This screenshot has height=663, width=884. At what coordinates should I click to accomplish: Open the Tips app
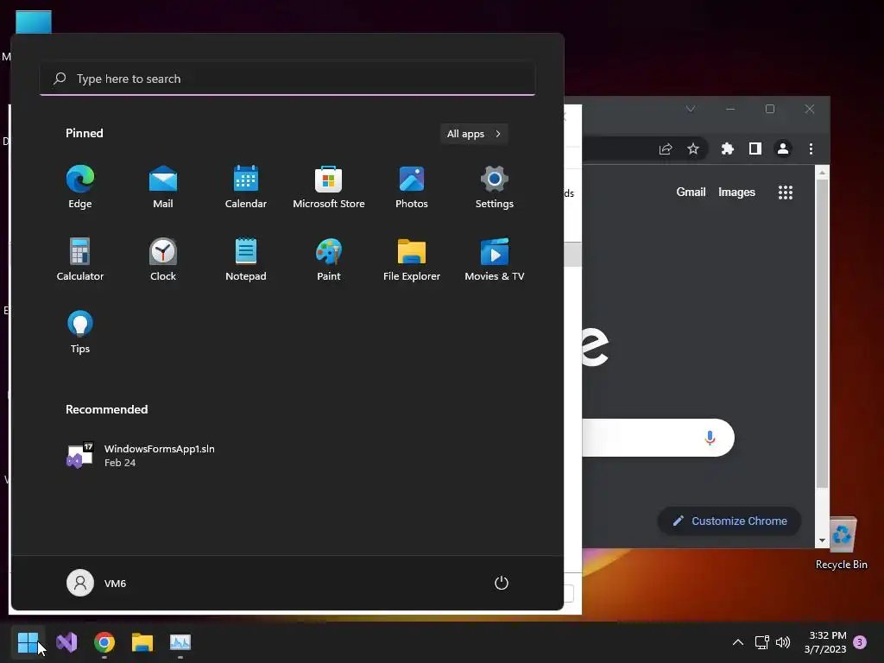click(x=80, y=332)
